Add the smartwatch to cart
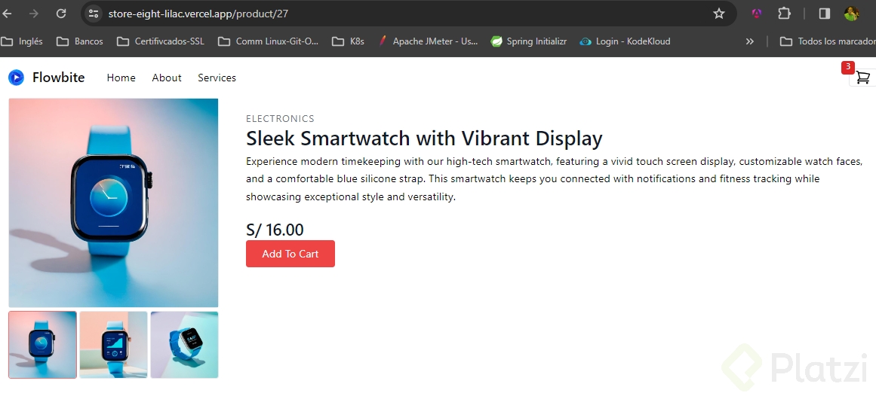 coord(290,254)
